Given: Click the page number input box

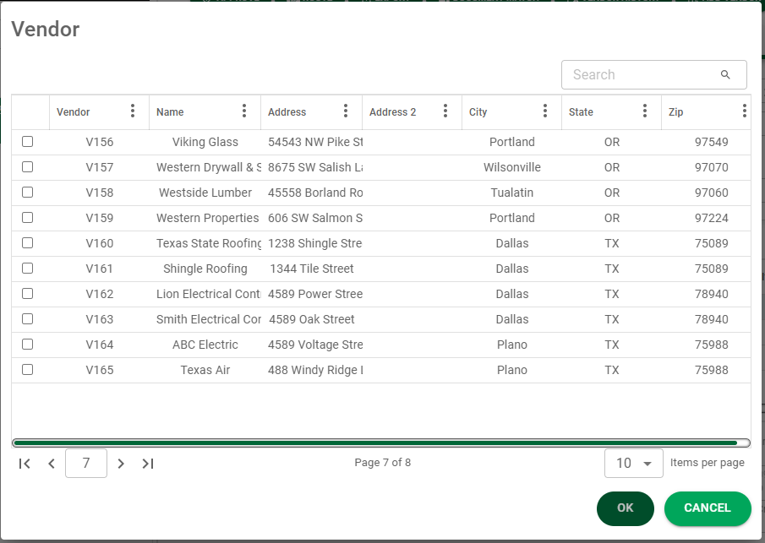Looking at the screenshot, I should click(86, 463).
